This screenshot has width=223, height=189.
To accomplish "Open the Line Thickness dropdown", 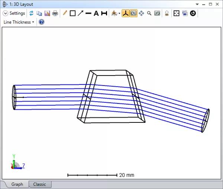I will [x=19, y=22].
